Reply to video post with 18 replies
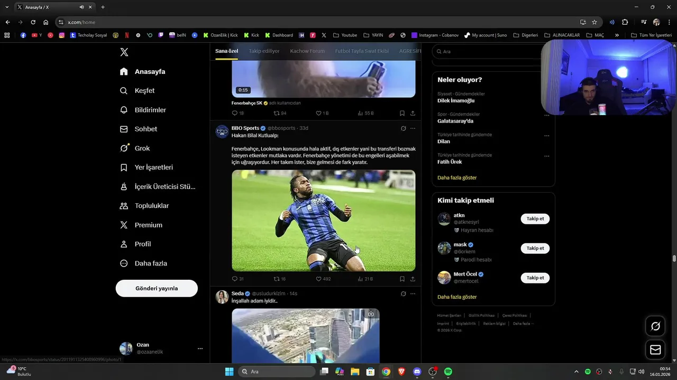The width and height of the screenshot is (677, 380). pyautogui.click(x=237, y=113)
